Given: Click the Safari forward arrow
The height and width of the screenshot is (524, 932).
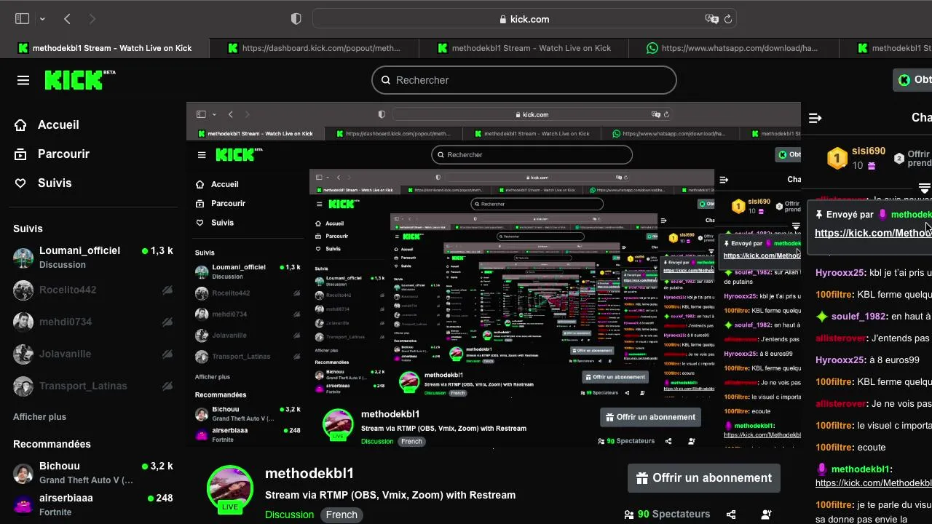Looking at the screenshot, I should [x=92, y=19].
